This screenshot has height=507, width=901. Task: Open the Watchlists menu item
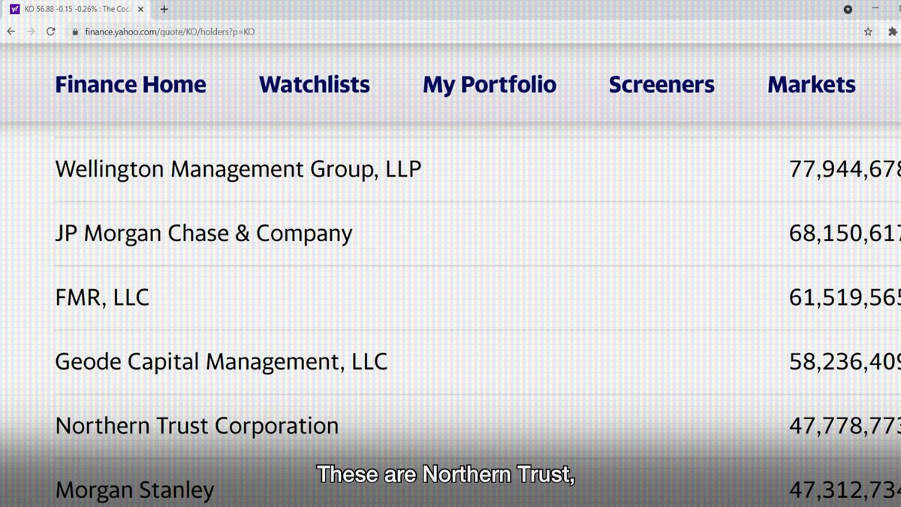coord(314,85)
